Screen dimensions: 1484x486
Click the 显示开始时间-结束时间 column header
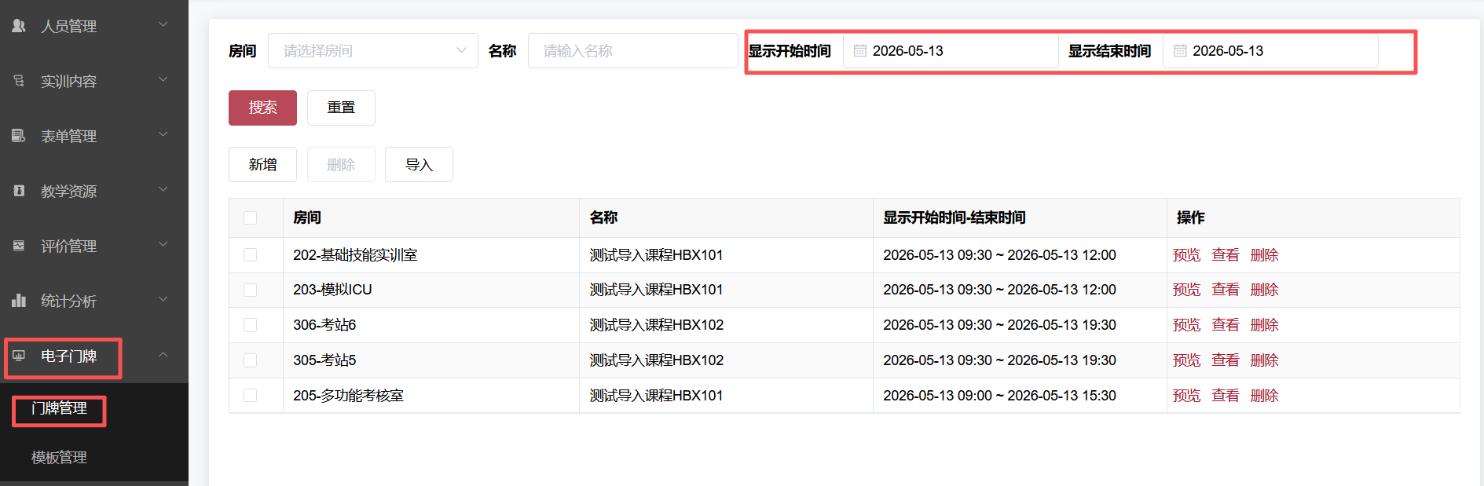[1020, 218]
